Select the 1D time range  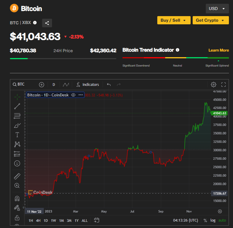46,221
